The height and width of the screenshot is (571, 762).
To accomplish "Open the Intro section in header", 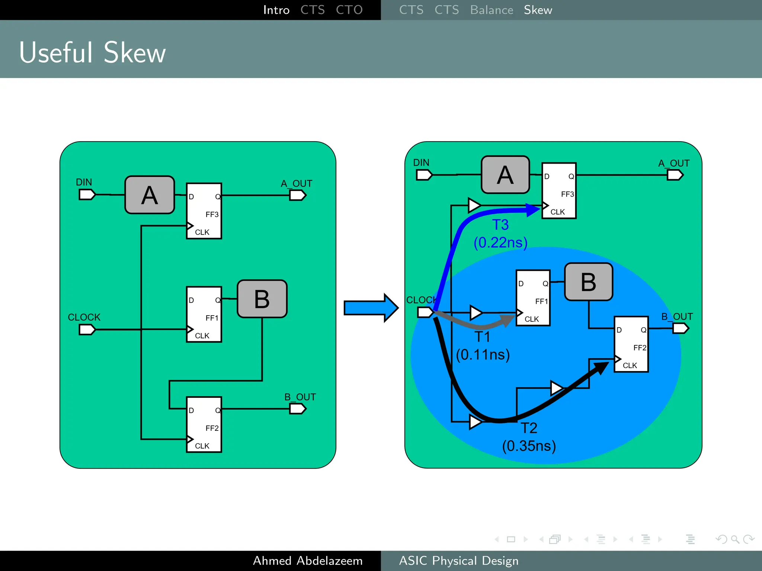I will [276, 10].
